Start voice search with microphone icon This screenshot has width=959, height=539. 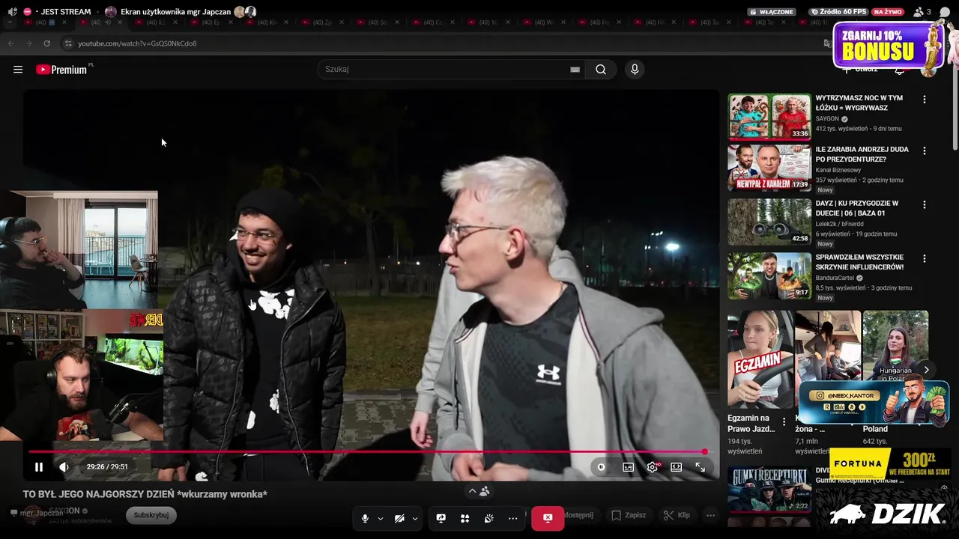[635, 70]
